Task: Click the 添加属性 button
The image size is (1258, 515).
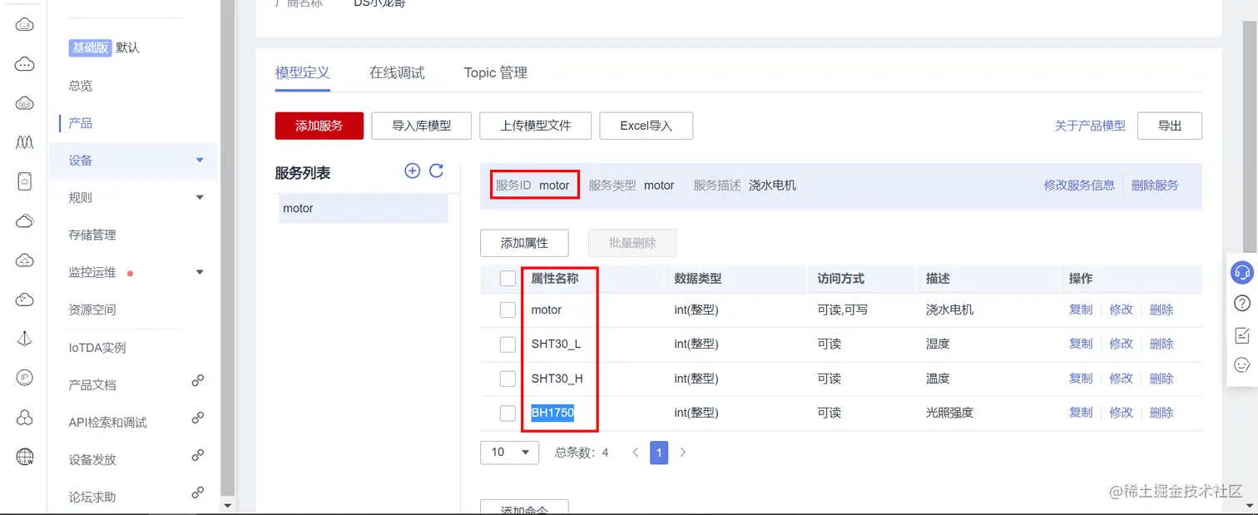Action: pyautogui.click(x=524, y=243)
